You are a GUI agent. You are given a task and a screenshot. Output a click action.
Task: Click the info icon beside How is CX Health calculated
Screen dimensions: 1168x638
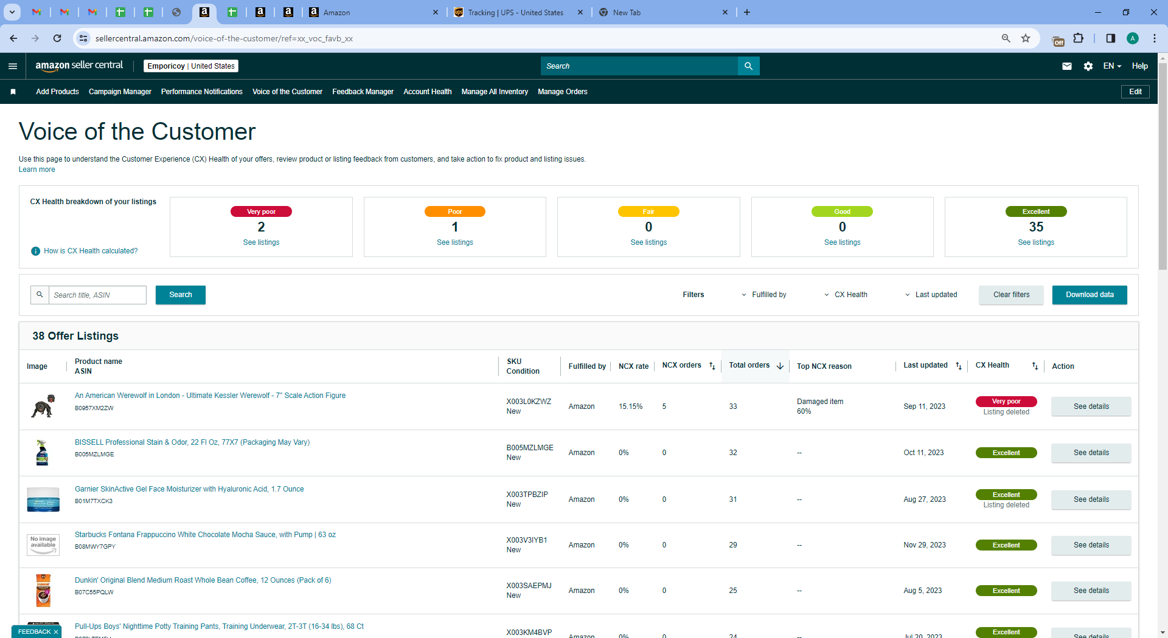pos(36,251)
